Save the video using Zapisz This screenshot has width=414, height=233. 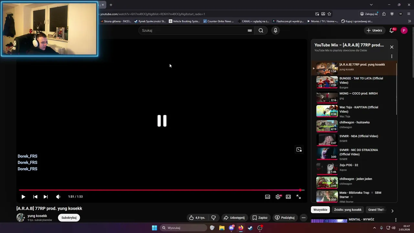260,218
